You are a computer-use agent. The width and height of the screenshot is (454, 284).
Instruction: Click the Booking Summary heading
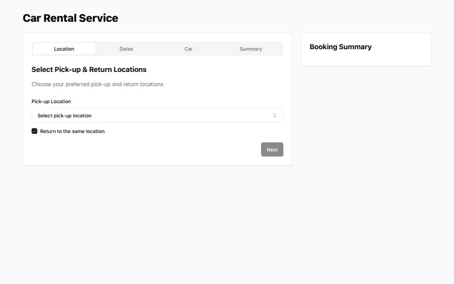340,47
